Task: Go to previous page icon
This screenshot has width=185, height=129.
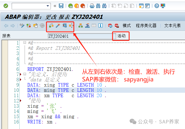Action: click(120, 6)
